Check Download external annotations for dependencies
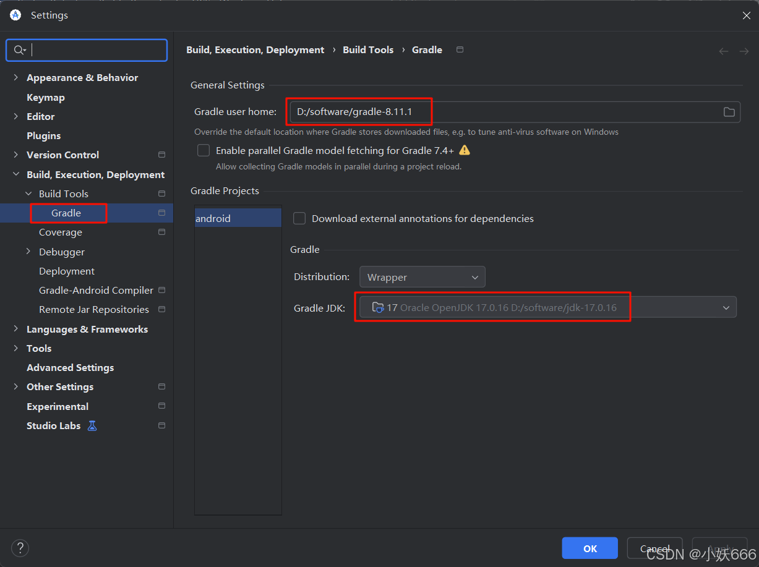 [x=299, y=218]
